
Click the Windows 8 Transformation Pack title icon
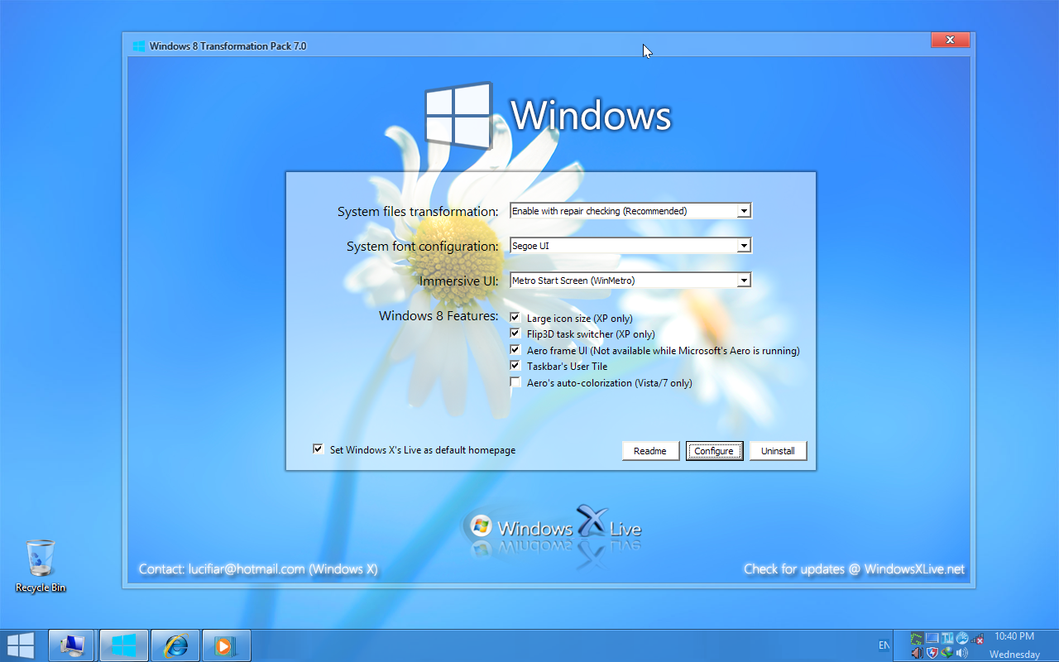pos(139,46)
